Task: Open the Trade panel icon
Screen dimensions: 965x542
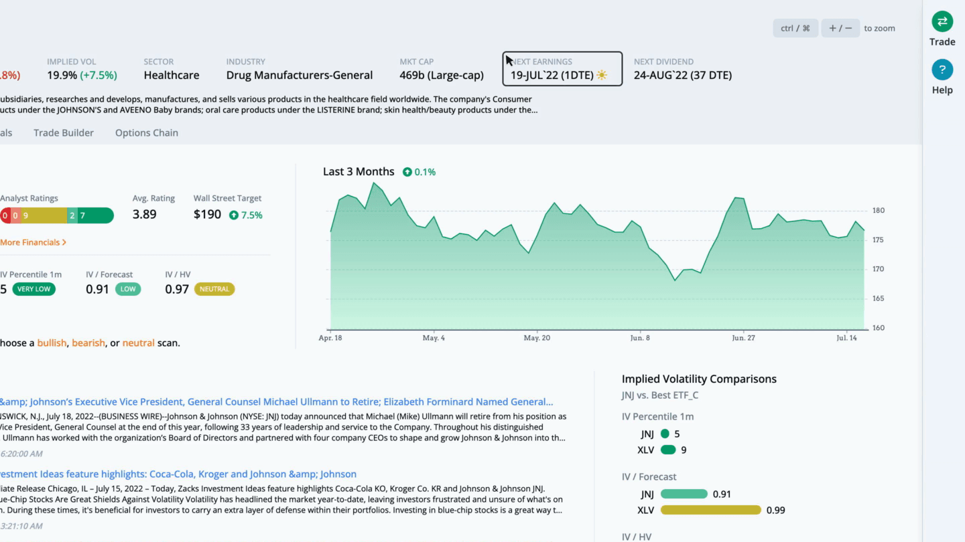Action: (x=942, y=21)
